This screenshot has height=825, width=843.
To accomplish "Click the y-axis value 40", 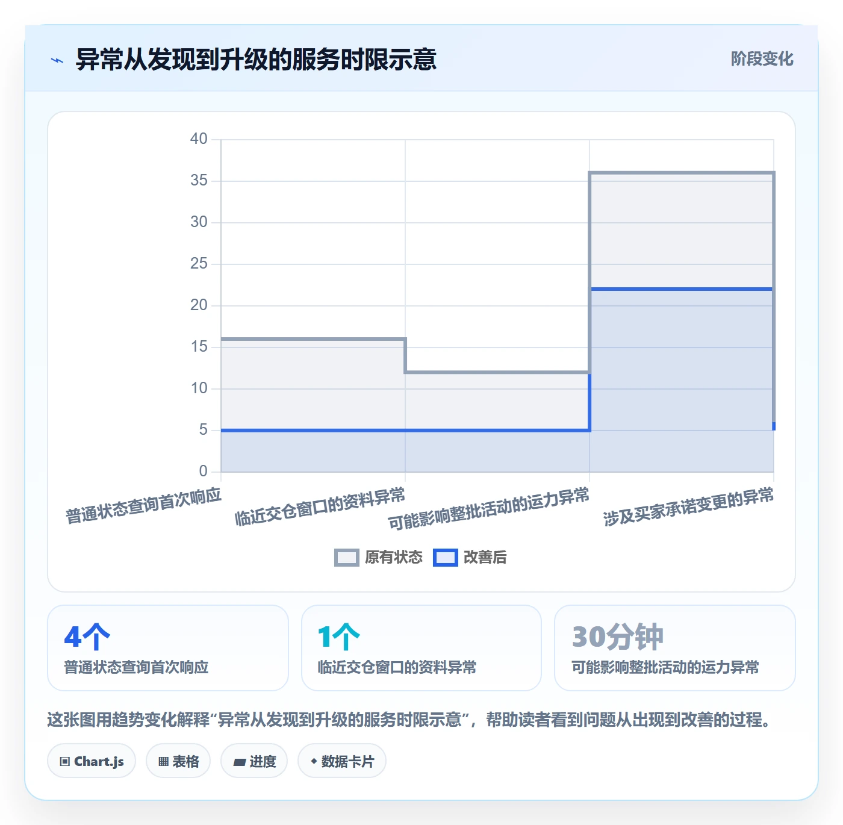I will coord(199,139).
